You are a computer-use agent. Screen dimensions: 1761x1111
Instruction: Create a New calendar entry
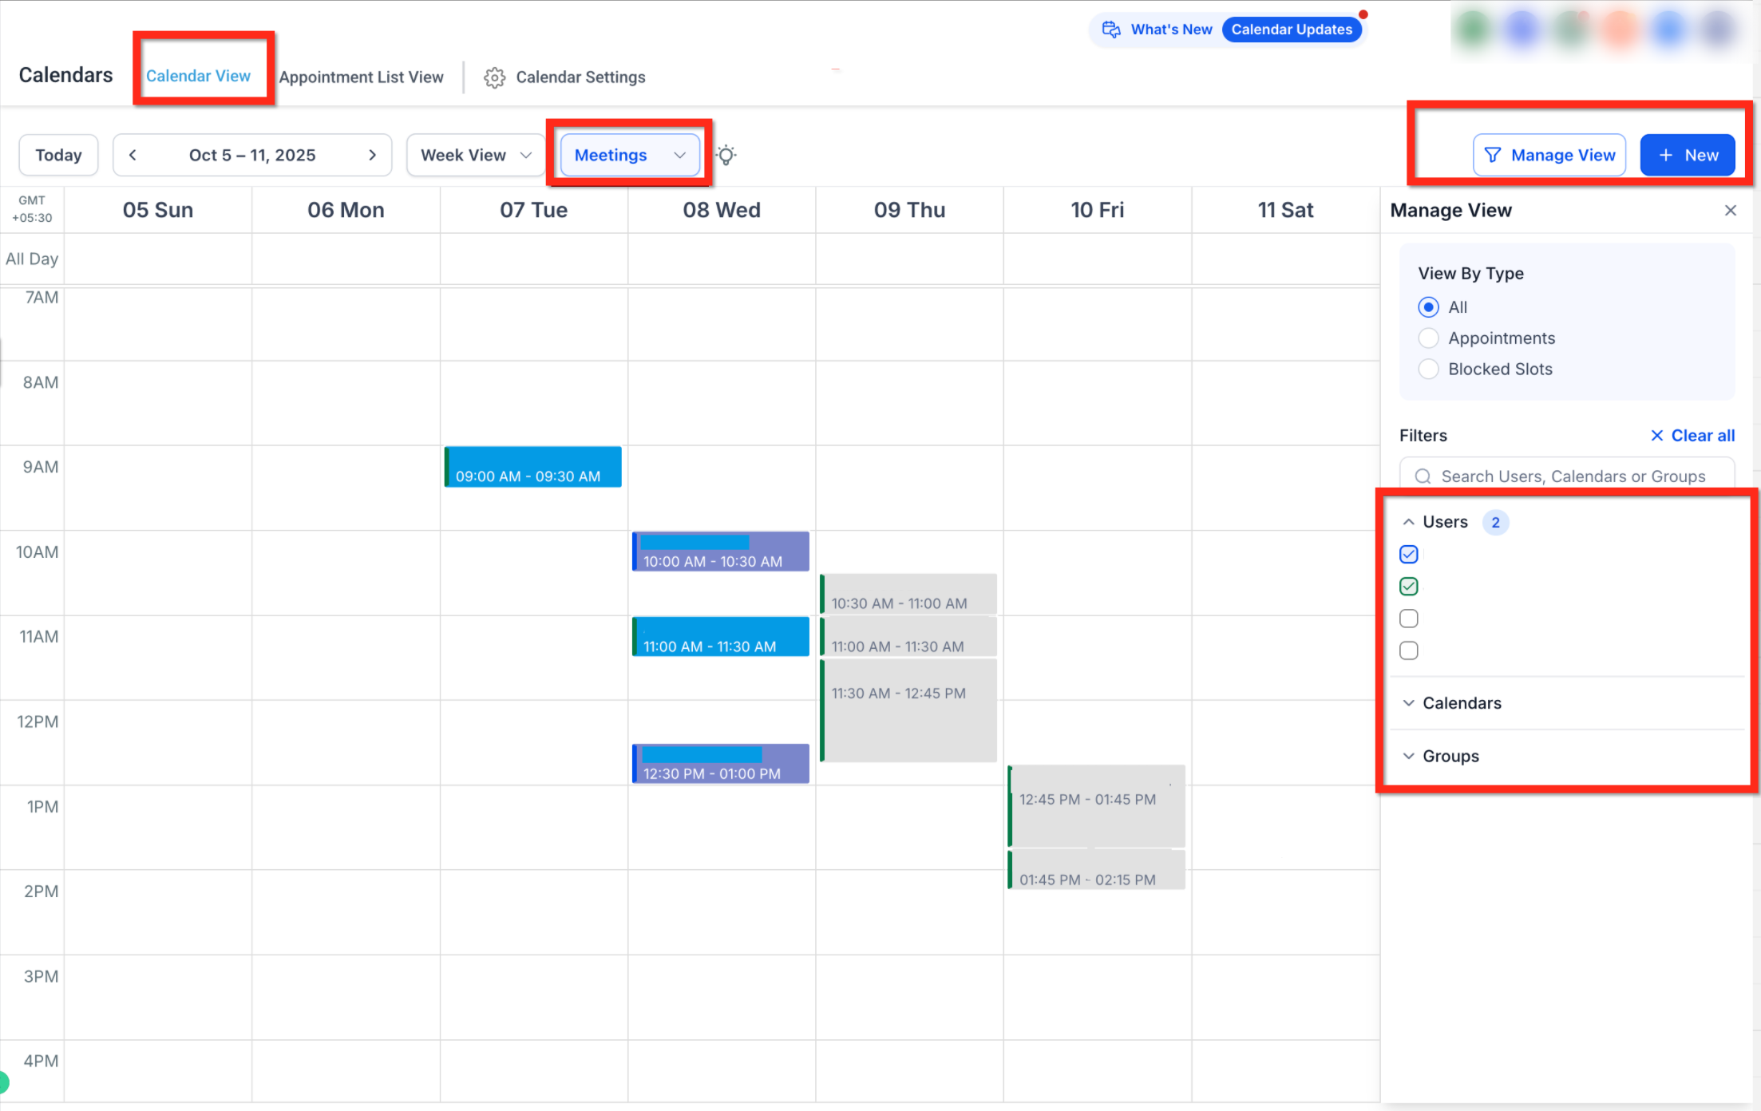1688,155
